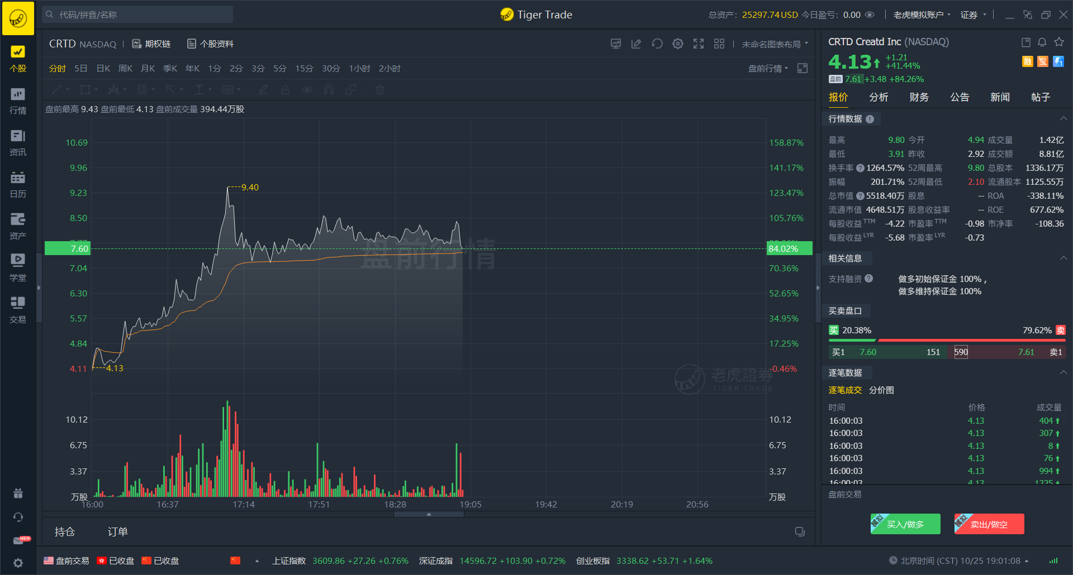The height and width of the screenshot is (575, 1073).
Task: Open the 老虎模拟账户 account dropdown
Action: [922, 15]
